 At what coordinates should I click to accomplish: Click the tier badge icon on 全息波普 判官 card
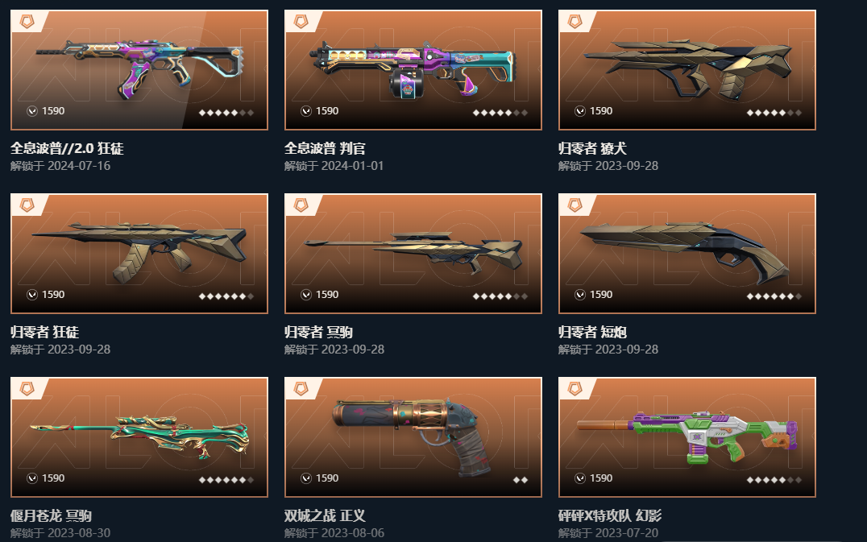pyautogui.click(x=301, y=22)
